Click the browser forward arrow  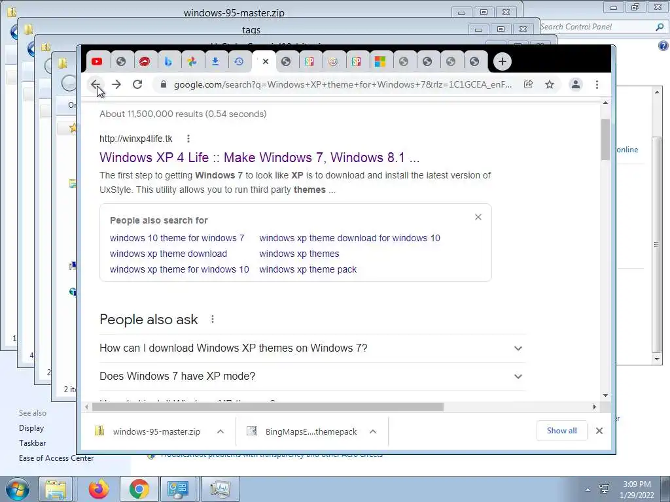click(x=116, y=84)
